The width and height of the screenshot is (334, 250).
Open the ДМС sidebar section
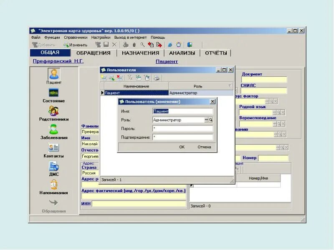tap(54, 169)
